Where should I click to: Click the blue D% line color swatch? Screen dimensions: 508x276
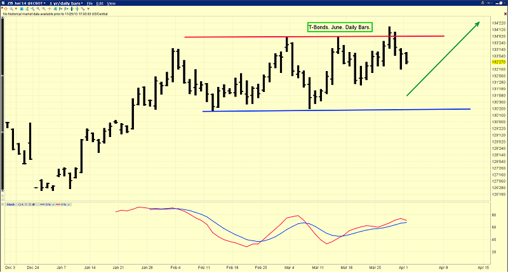[42, 204]
